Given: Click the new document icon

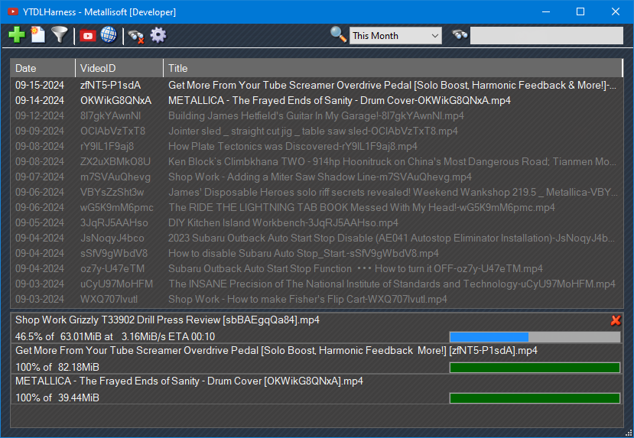Looking at the screenshot, I should [37, 35].
